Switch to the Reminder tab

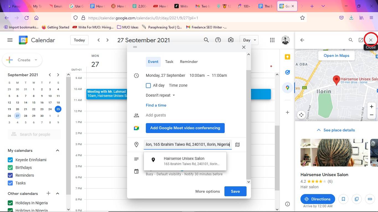[x=189, y=62]
